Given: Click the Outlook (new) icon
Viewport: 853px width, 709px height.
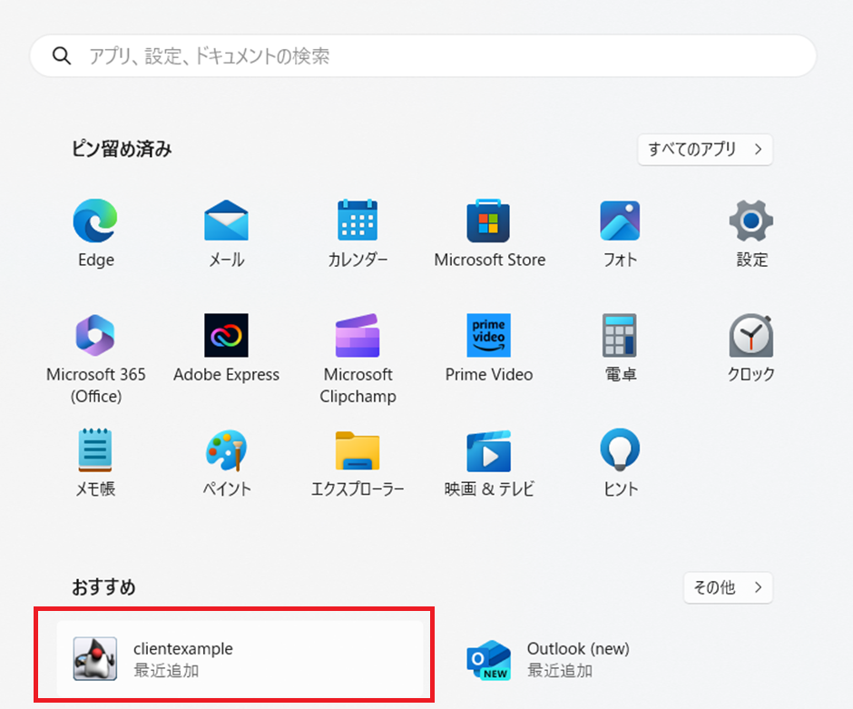Looking at the screenshot, I should point(488,659).
